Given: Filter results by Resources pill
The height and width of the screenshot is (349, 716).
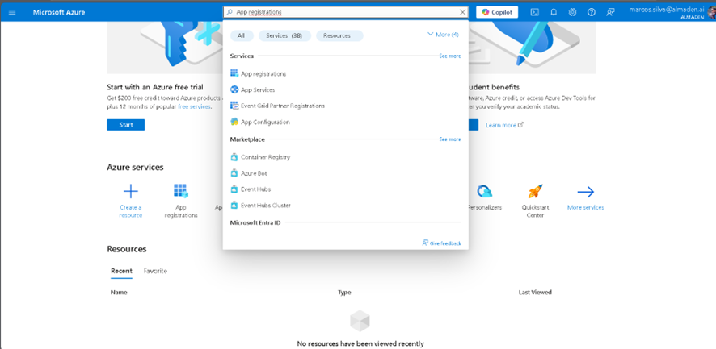Looking at the screenshot, I should 339,35.
